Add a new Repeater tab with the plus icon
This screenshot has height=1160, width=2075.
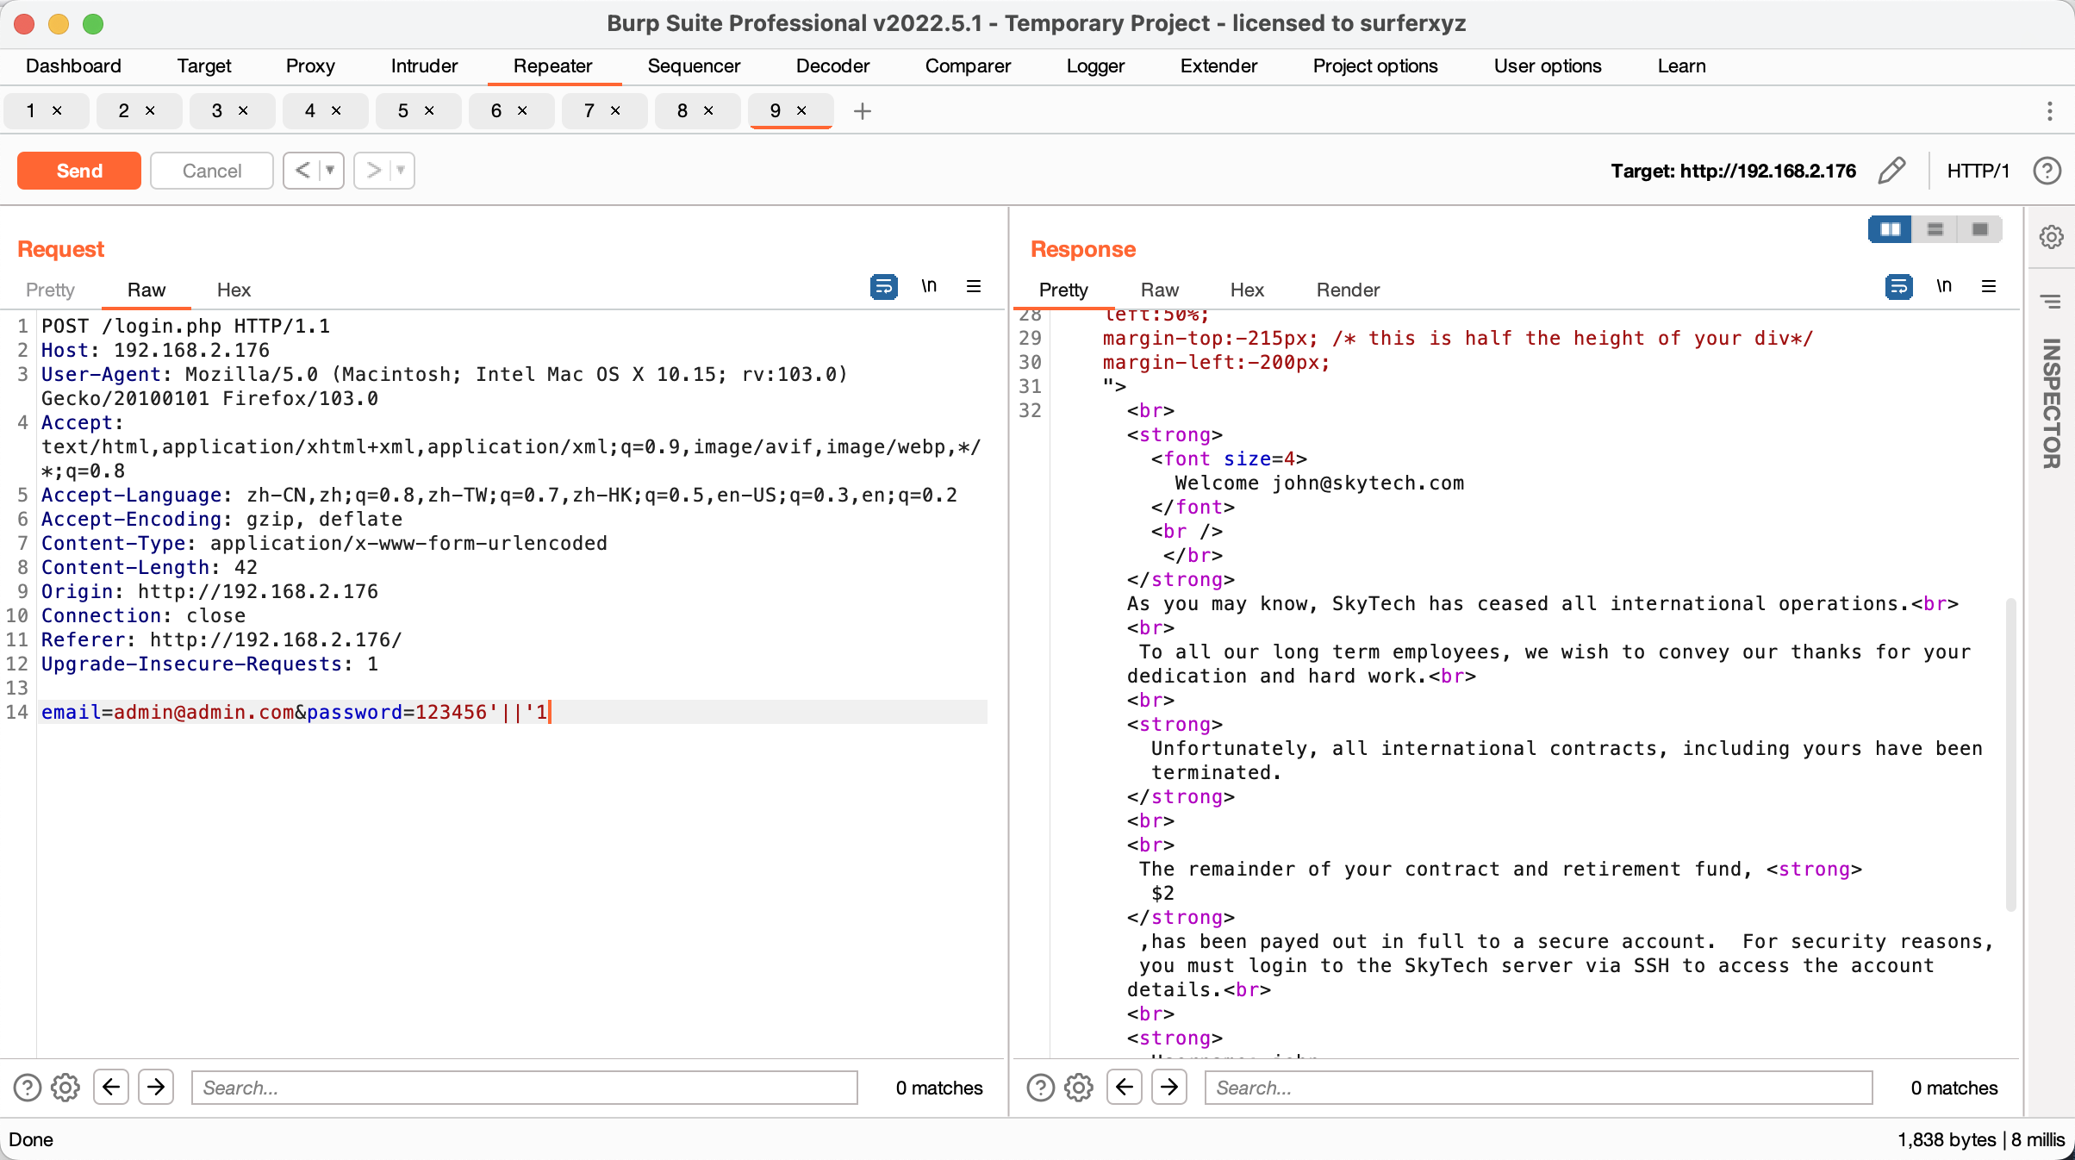tap(862, 111)
